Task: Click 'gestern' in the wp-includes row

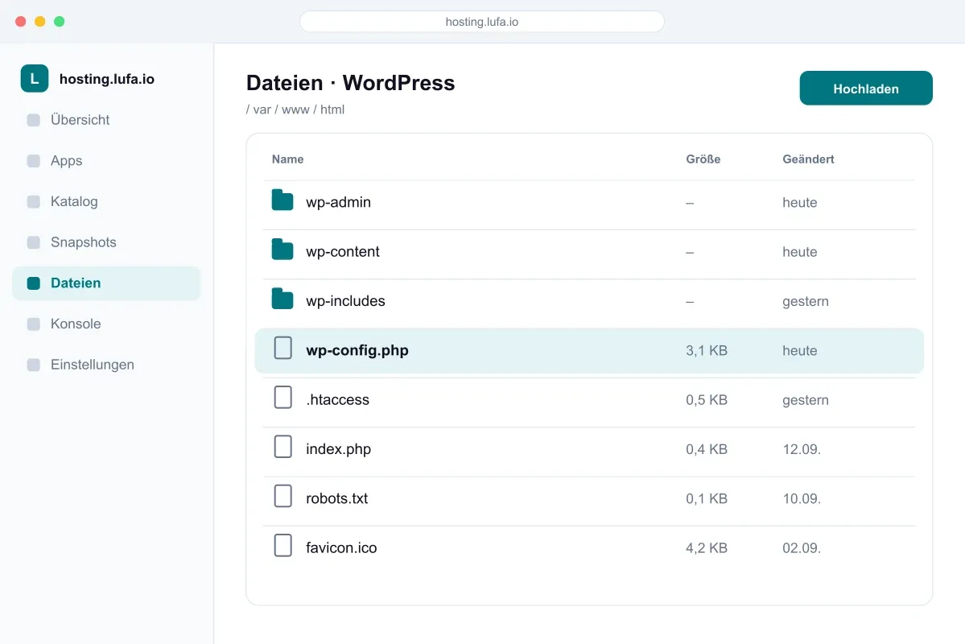Action: (x=806, y=301)
